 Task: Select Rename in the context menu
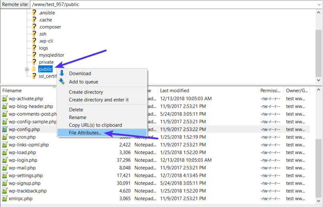tap(77, 117)
